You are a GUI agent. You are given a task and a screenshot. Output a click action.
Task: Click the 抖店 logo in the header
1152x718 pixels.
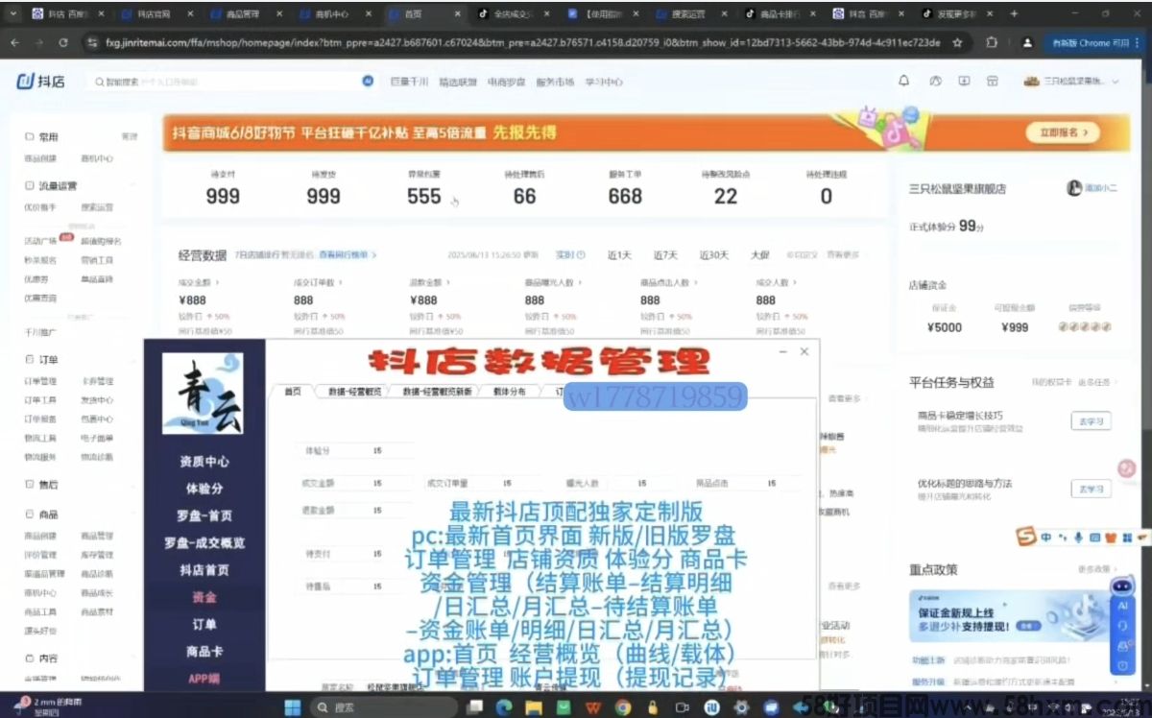click(40, 82)
